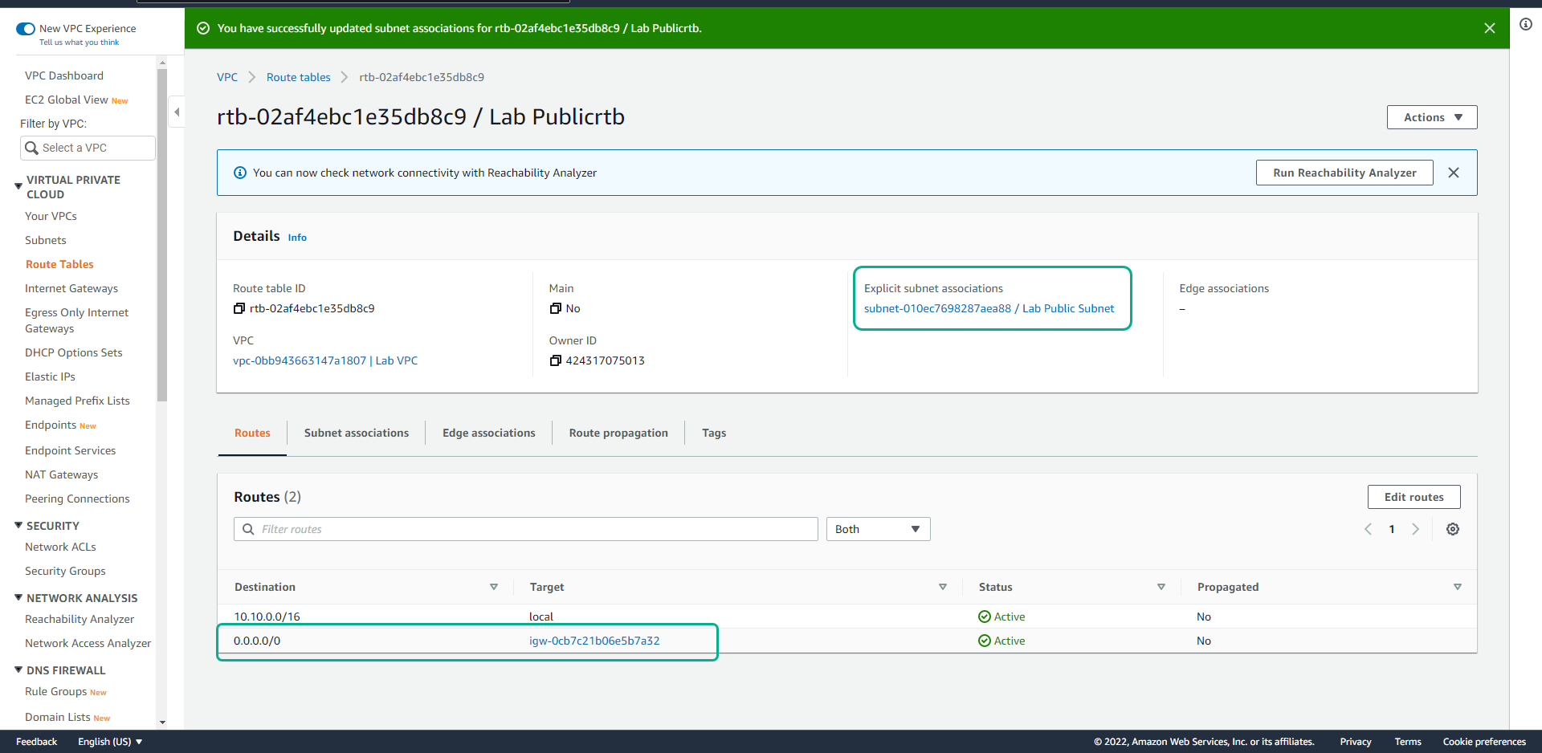Toggle the New VPC Experience switch

pyautogui.click(x=25, y=28)
